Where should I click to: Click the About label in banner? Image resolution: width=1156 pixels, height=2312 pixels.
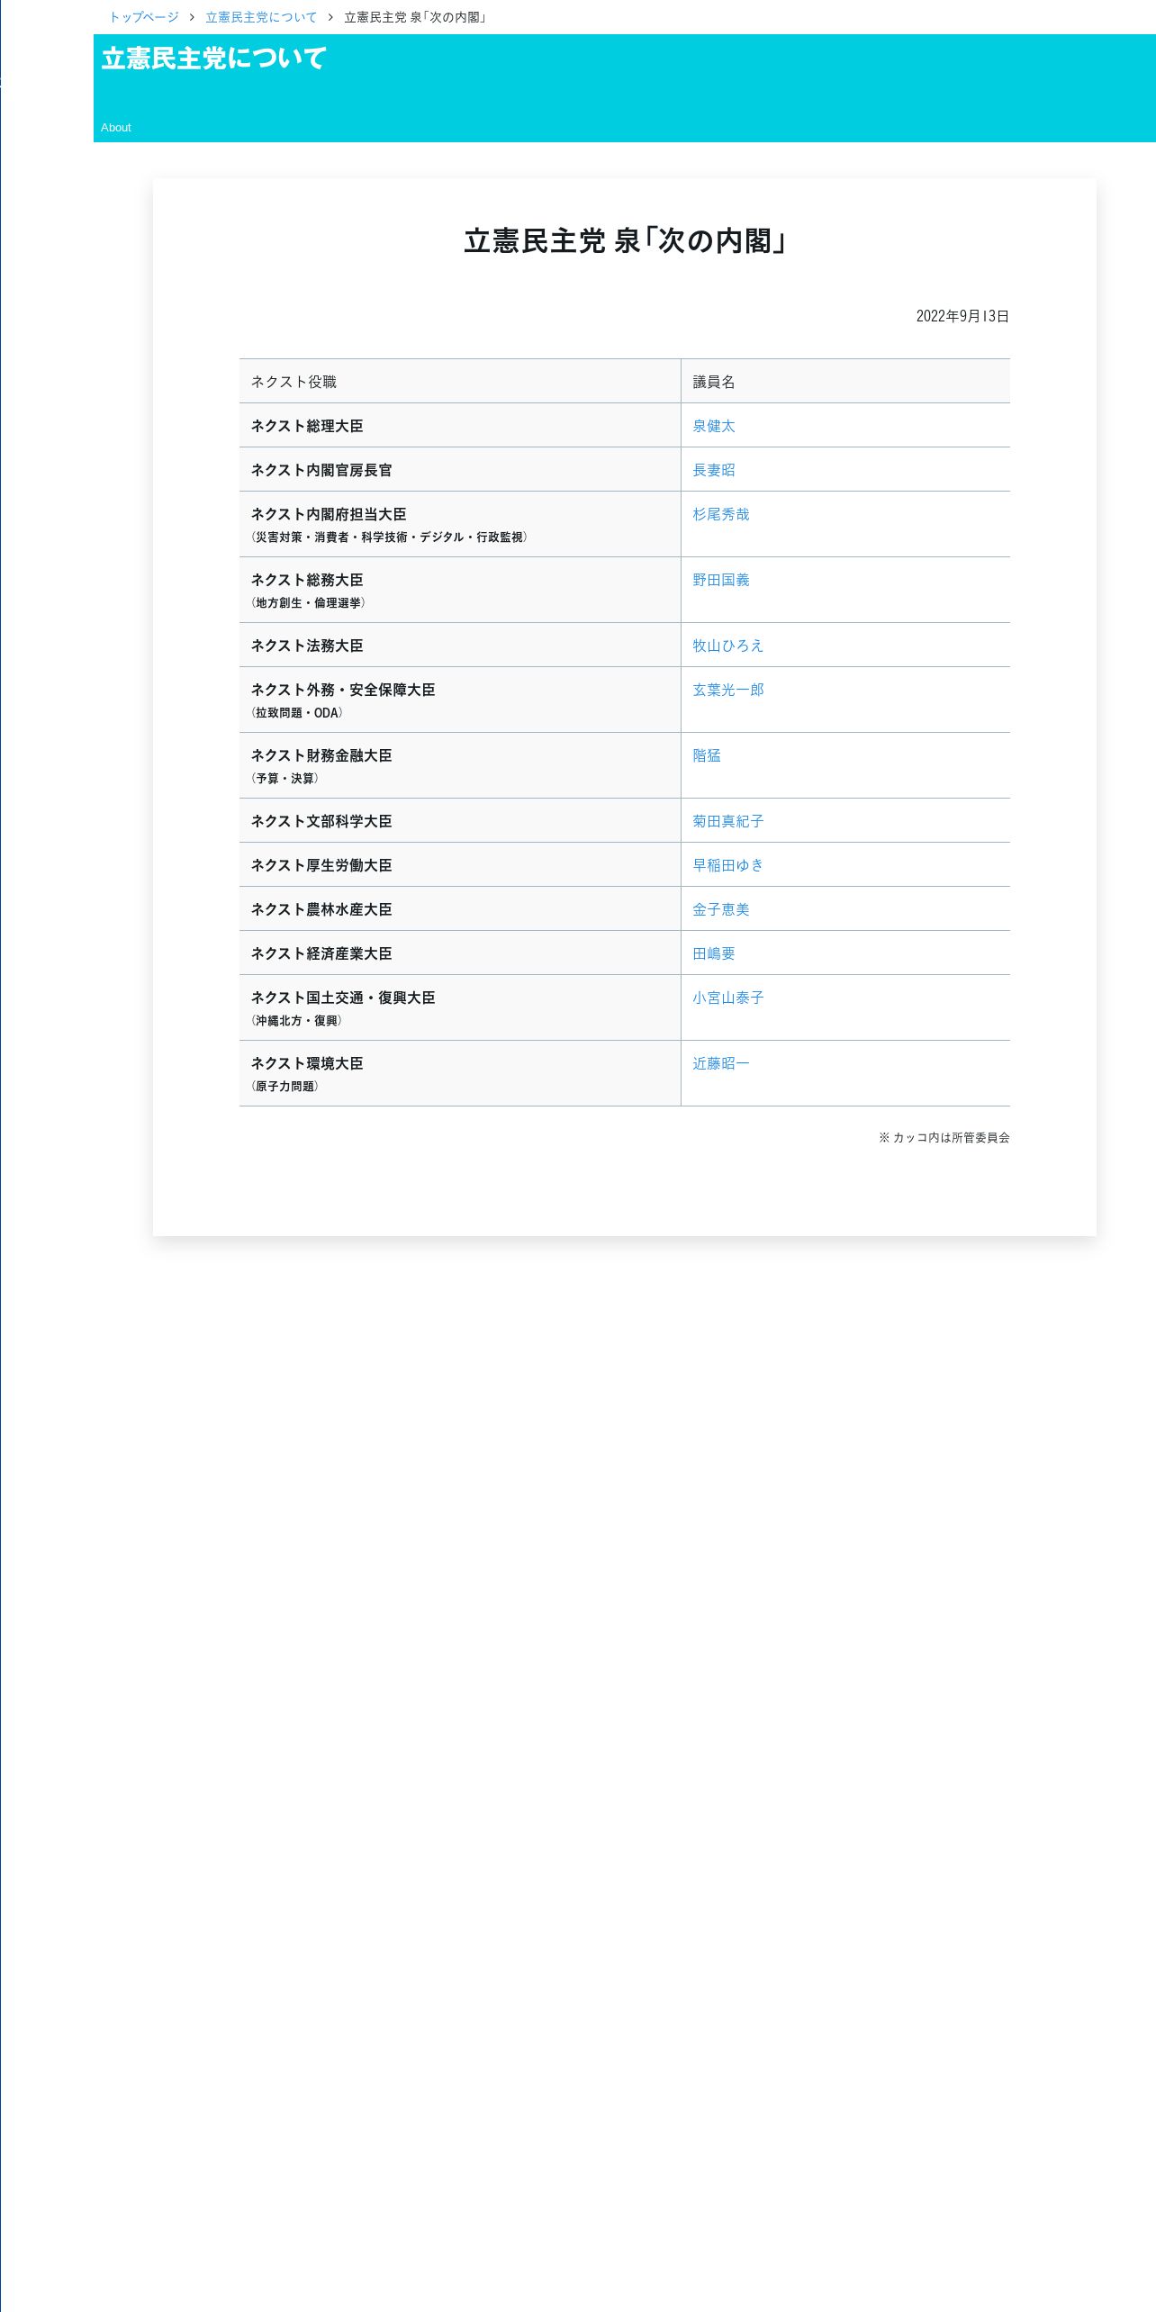tap(116, 128)
